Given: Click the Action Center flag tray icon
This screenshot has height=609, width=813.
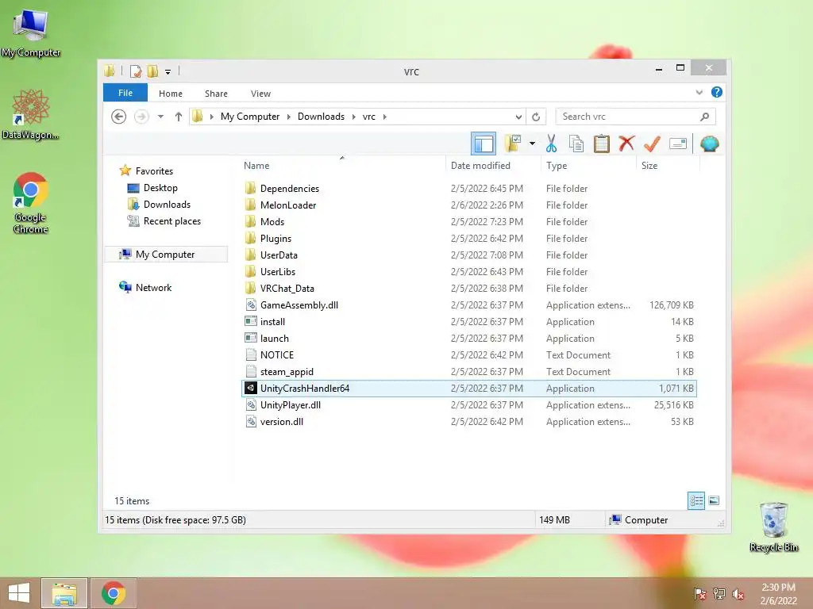Looking at the screenshot, I should tap(699, 593).
